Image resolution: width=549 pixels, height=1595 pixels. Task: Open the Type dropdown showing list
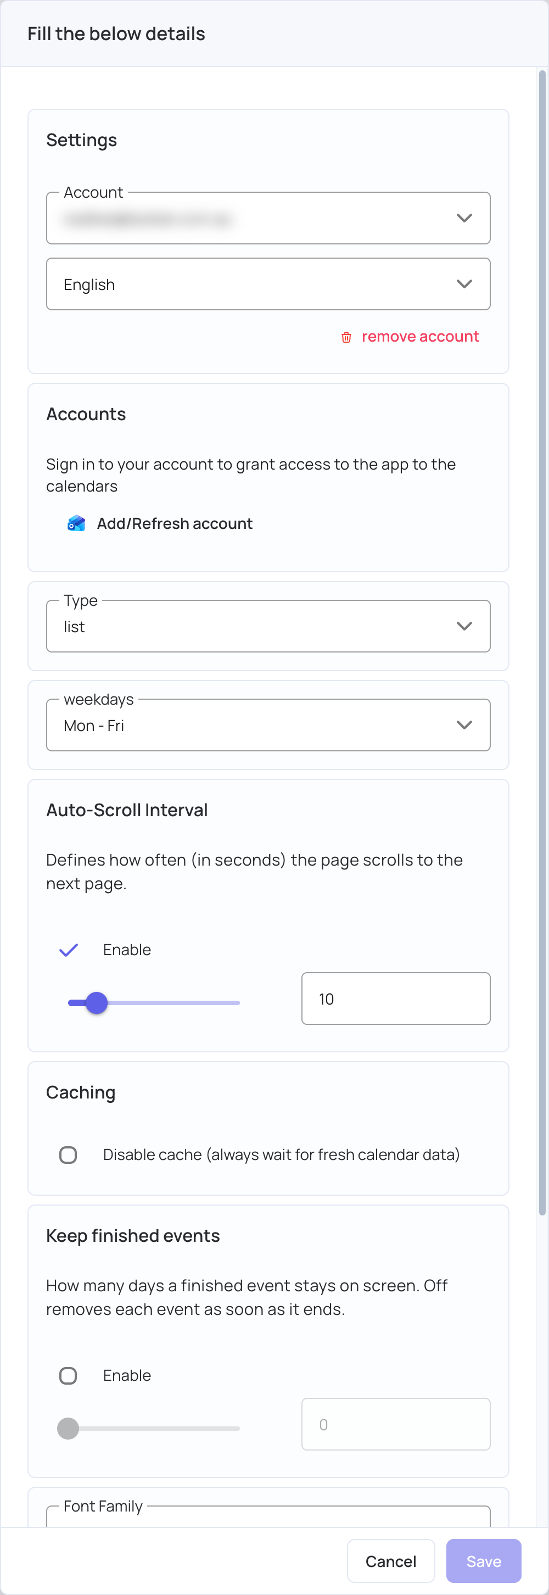pyautogui.click(x=268, y=626)
